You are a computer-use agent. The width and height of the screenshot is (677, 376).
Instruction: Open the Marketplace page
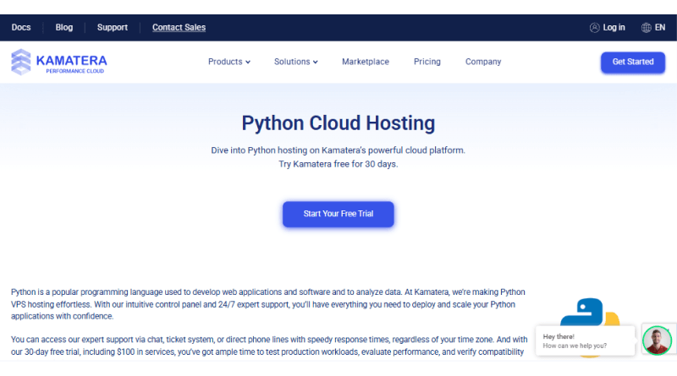tap(366, 62)
